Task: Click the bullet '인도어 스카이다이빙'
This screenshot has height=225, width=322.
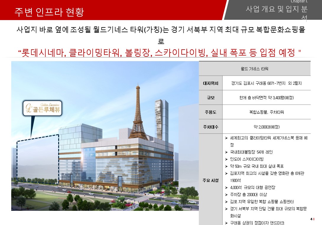Action: (x=244, y=159)
